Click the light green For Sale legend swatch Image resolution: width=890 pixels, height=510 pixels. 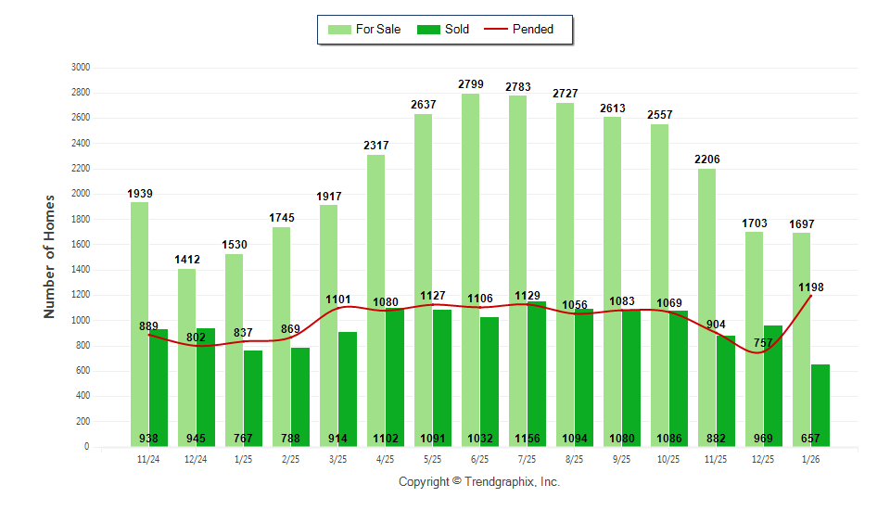point(339,30)
